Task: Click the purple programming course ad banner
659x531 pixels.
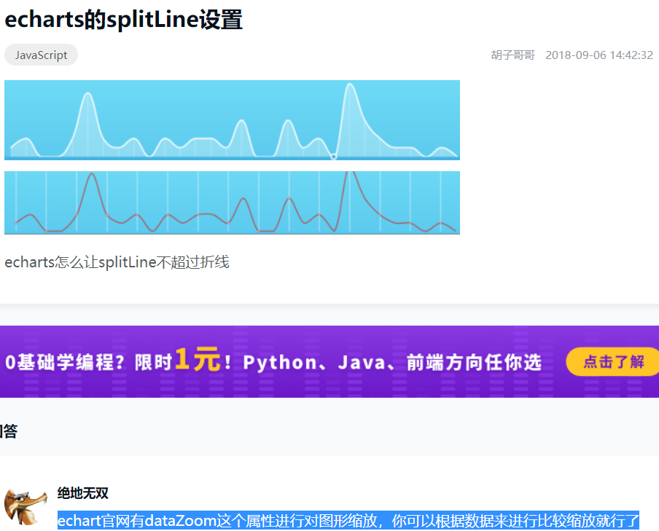Action: pyautogui.click(x=329, y=361)
